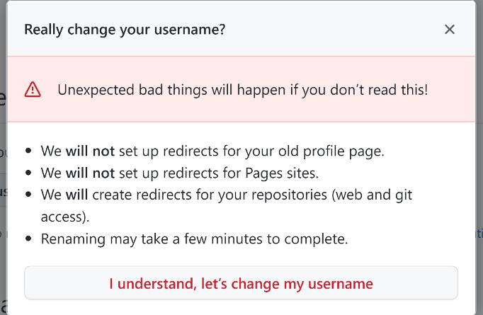Click bold 'will' in repositories bullet
Image resolution: width=483 pixels, height=315 pixels.
click(x=76, y=195)
